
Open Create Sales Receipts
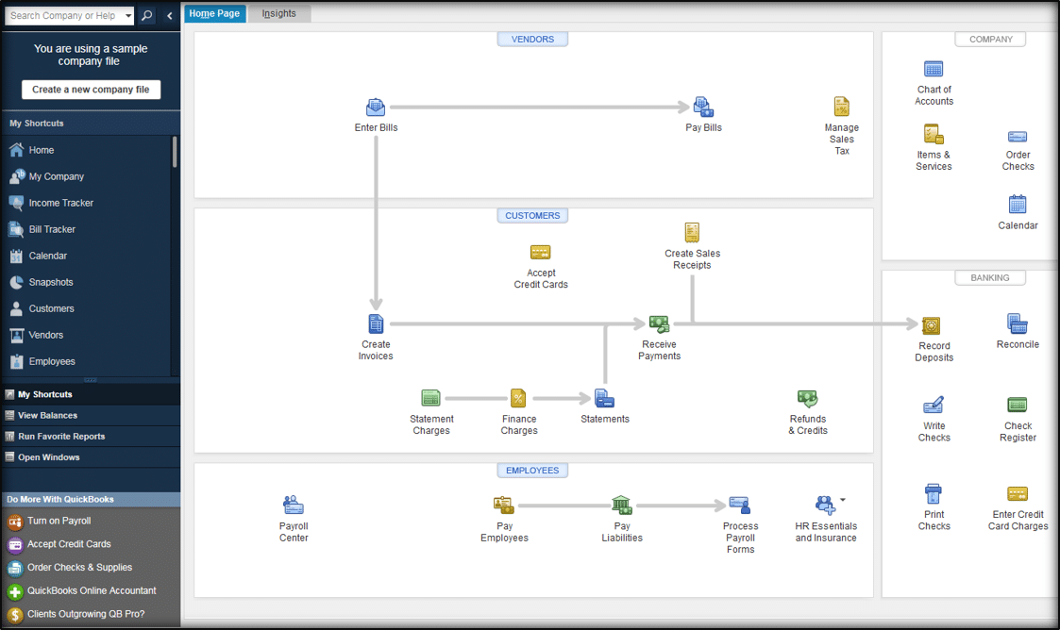[692, 230]
